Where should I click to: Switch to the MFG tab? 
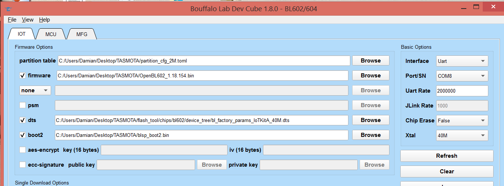(x=82, y=34)
